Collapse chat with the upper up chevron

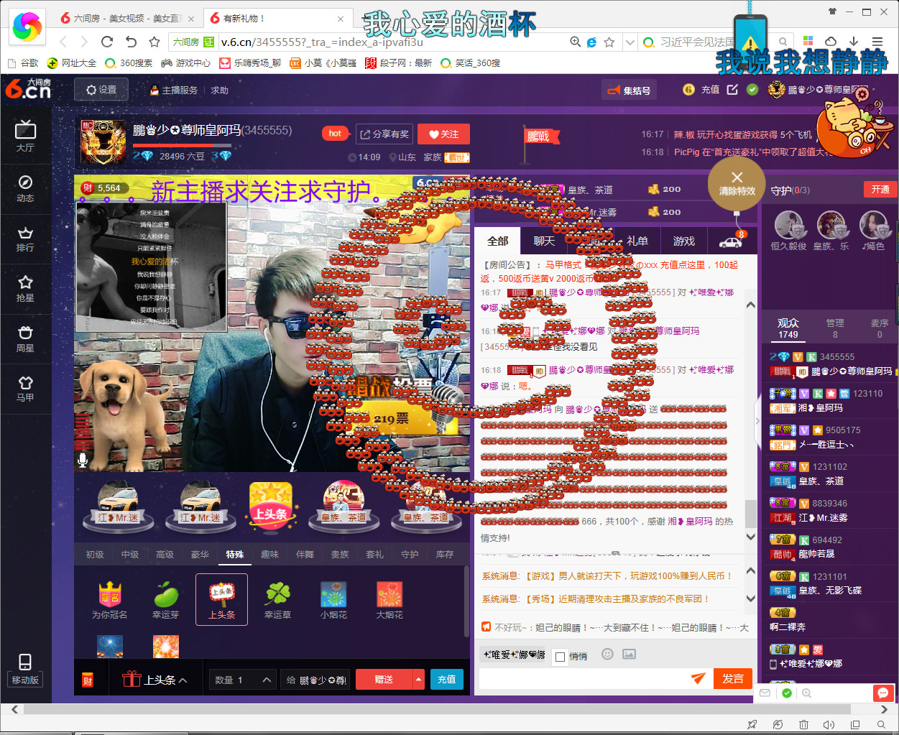point(751,305)
